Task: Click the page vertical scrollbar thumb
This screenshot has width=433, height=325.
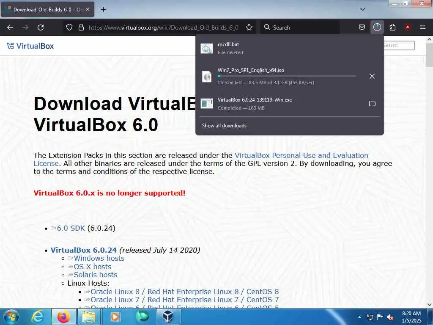Action: (429, 55)
